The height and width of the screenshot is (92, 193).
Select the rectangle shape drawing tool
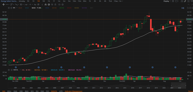click(x=21, y=5)
